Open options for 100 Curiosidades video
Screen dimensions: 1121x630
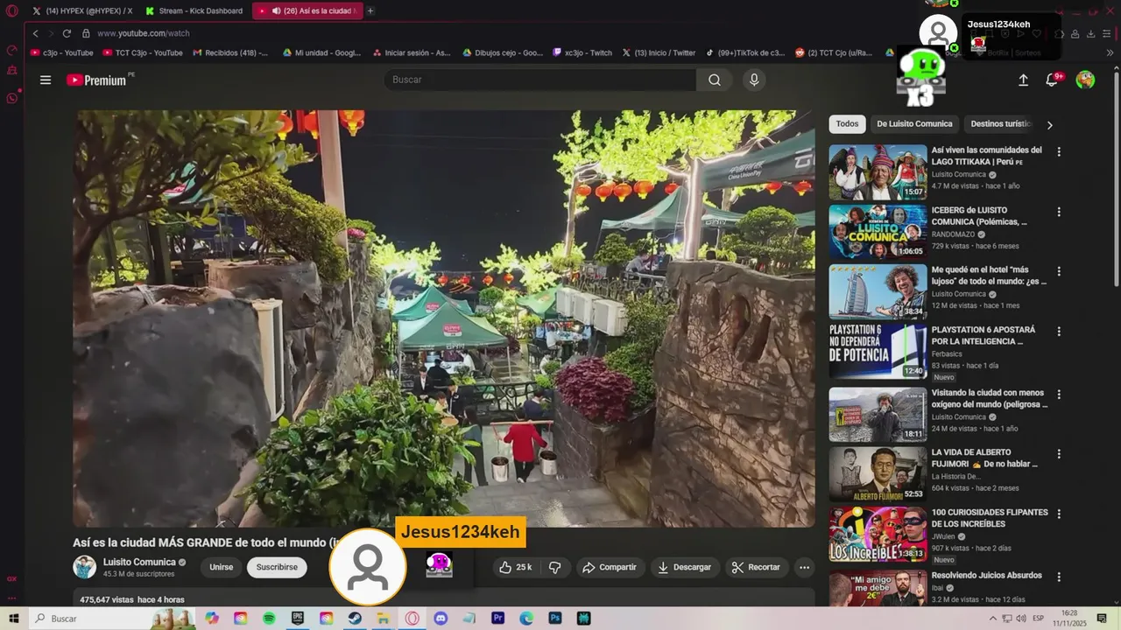[1058, 514]
